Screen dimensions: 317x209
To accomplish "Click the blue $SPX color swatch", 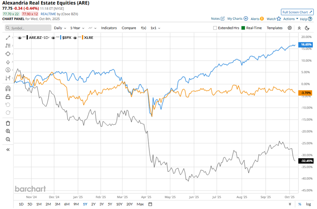I will (61, 37).
